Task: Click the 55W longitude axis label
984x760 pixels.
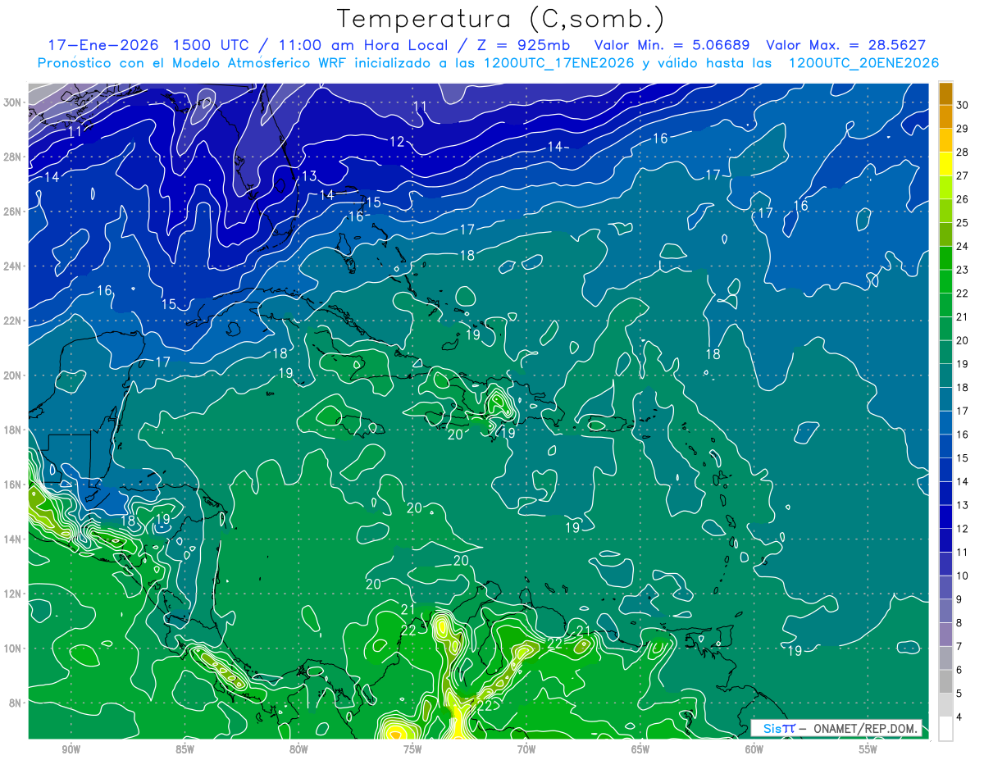Action: 868,750
